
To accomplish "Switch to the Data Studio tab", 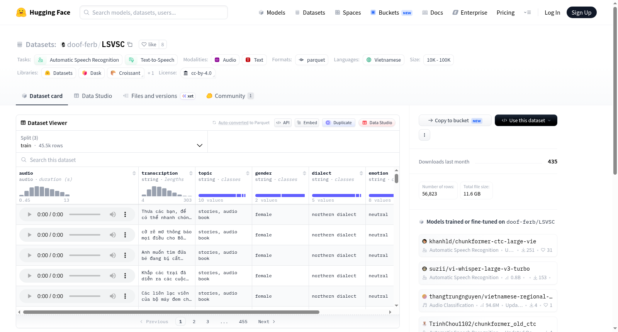I will [x=93, y=96].
